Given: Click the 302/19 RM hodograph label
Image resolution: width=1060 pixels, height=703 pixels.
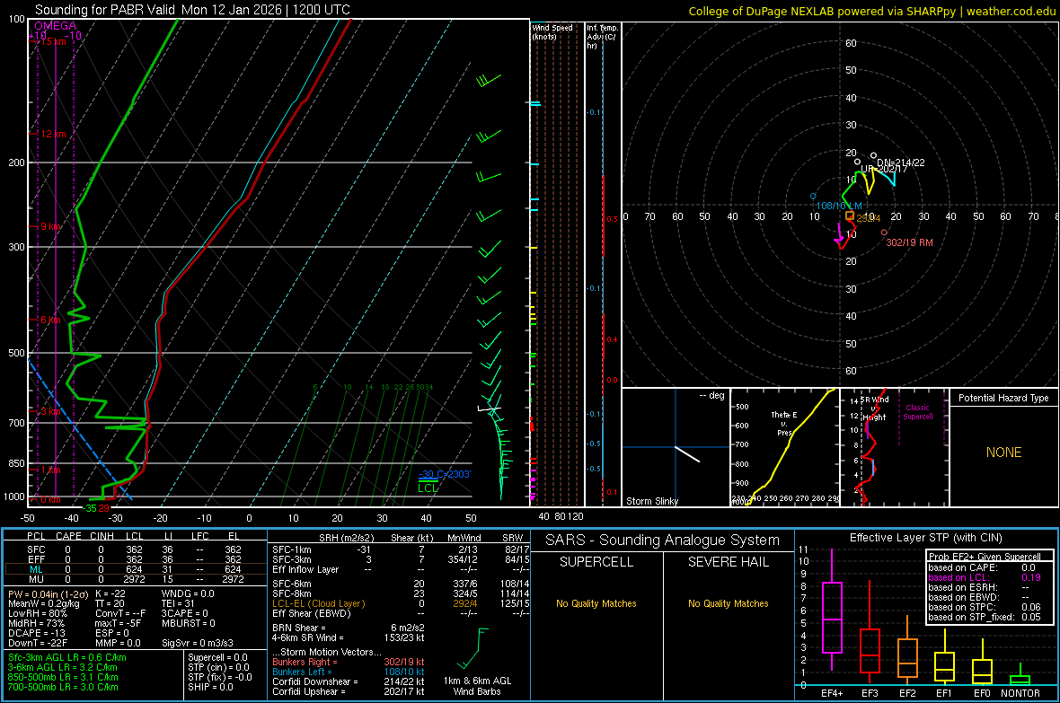Looking at the screenshot, I should tap(909, 242).
